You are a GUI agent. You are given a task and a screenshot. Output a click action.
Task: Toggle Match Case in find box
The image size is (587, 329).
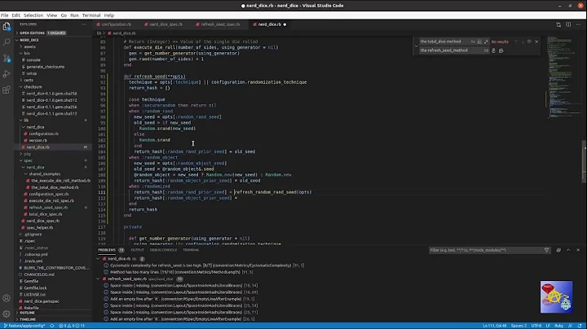pos(473,42)
